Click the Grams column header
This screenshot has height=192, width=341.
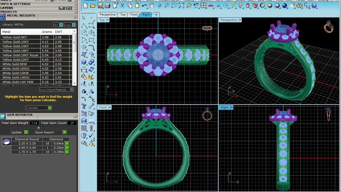click(x=47, y=32)
